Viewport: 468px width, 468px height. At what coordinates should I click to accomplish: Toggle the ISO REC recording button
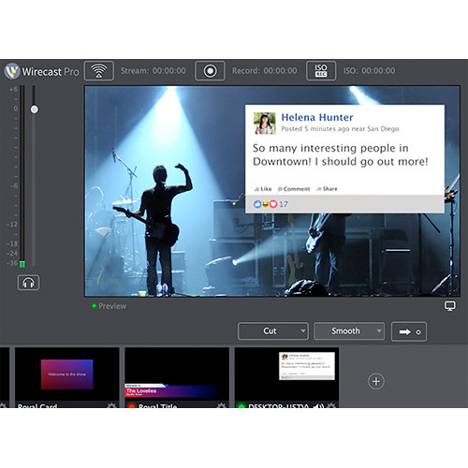(321, 71)
